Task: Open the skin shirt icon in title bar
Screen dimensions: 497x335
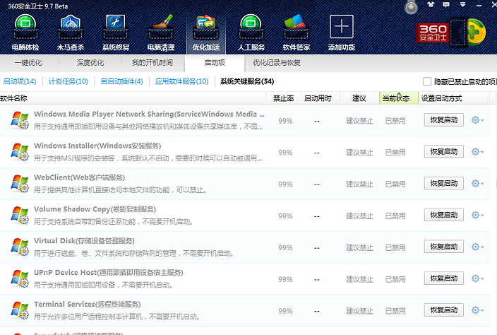Action: pos(431,5)
